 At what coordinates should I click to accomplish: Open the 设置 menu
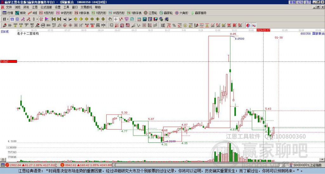pos(58,7)
